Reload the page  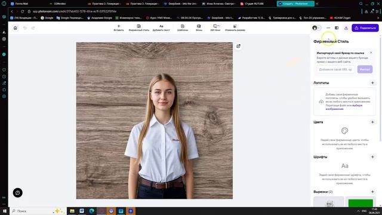coord(23,11)
